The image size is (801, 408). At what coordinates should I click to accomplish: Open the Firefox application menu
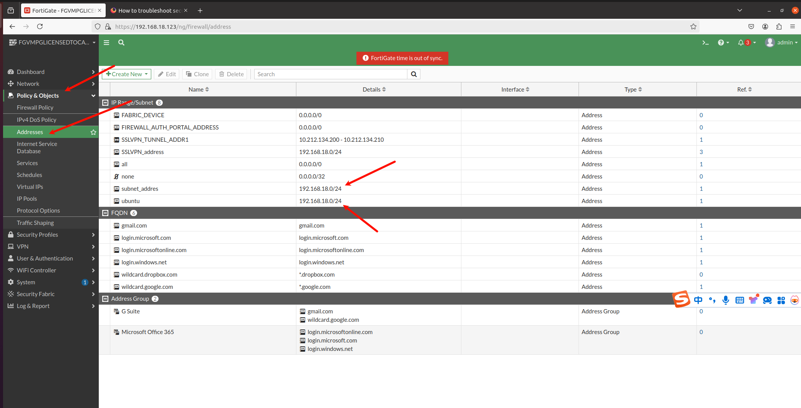coord(793,26)
